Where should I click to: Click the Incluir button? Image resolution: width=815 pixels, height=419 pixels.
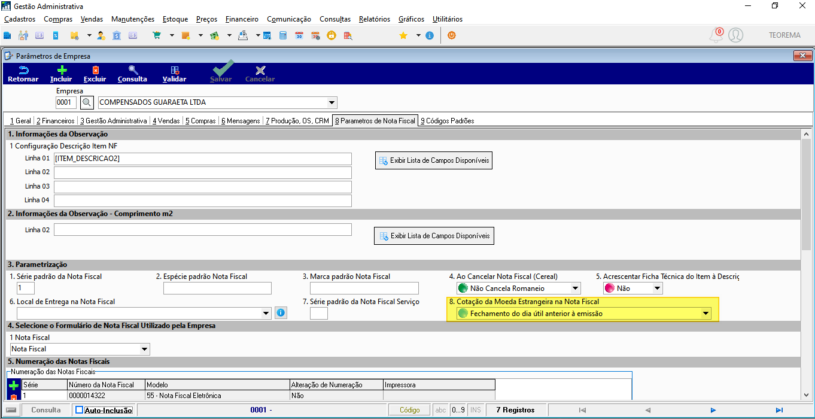click(x=61, y=74)
